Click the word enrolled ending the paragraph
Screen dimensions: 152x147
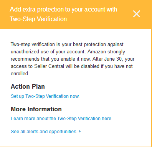click(20, 74)
